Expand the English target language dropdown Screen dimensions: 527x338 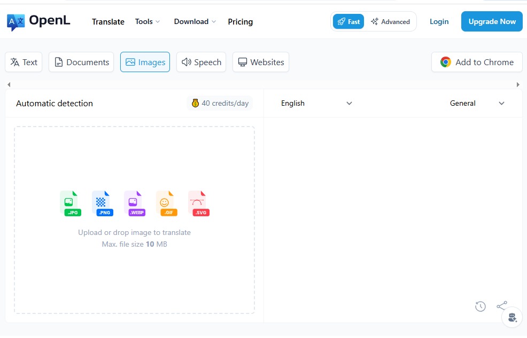pyautogui.click(x=316, y=104)
